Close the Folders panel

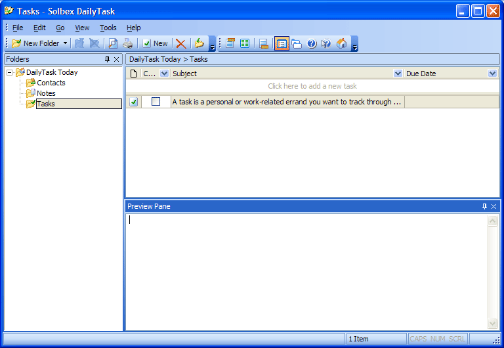coord(116,59)
